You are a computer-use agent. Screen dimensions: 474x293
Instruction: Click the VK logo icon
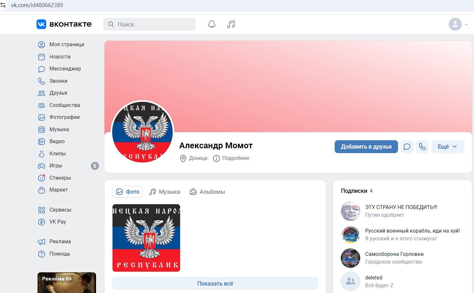[x=41, y=24]
